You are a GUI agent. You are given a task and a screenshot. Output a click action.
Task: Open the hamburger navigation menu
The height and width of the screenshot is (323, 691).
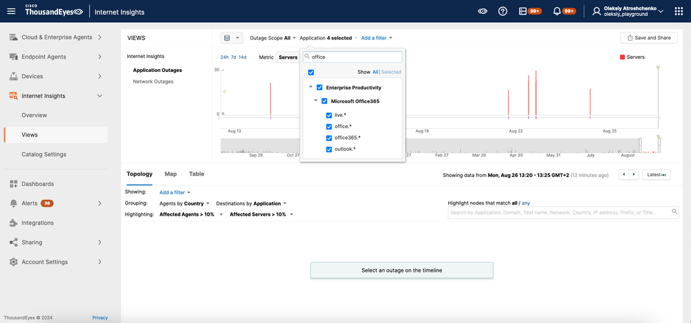[12, 12]
